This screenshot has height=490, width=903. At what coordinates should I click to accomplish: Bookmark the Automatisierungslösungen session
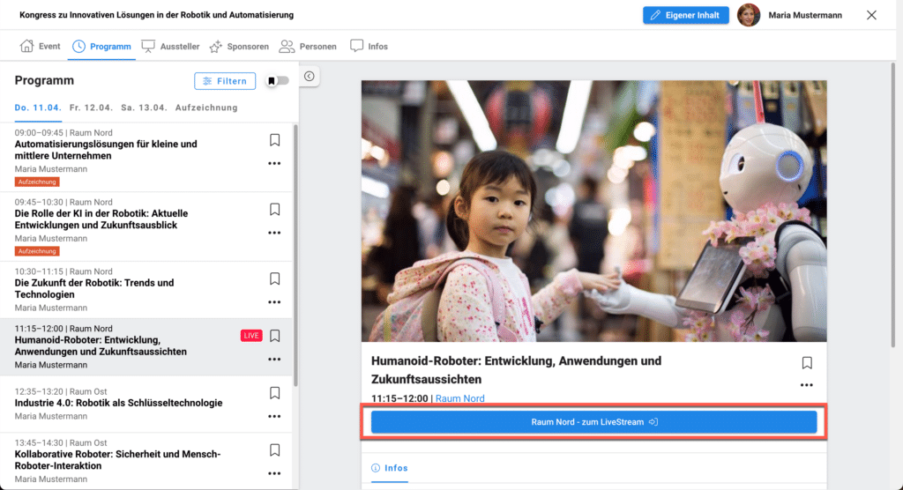click(x=274, y=140)
